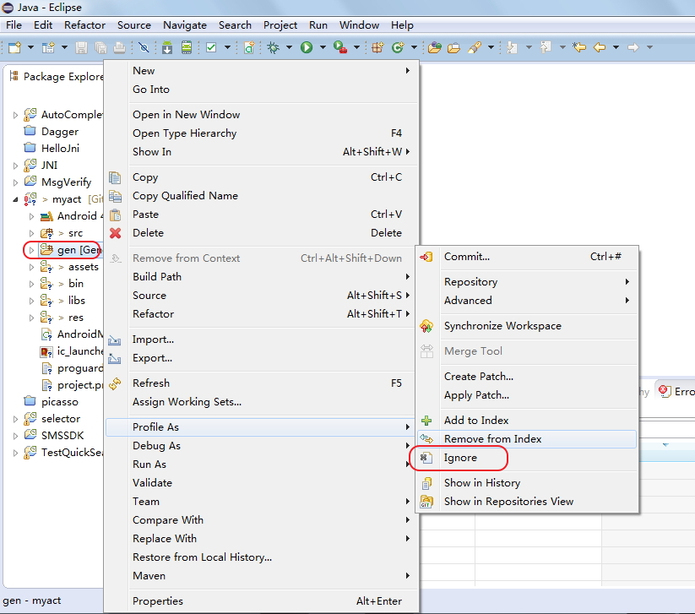Expand the libs folder node
Viewport: 695px width, 614px height.
31,301
